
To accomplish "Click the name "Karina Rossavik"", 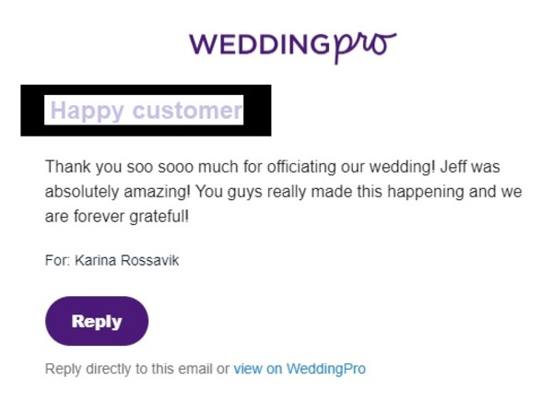I will [127, 260].
